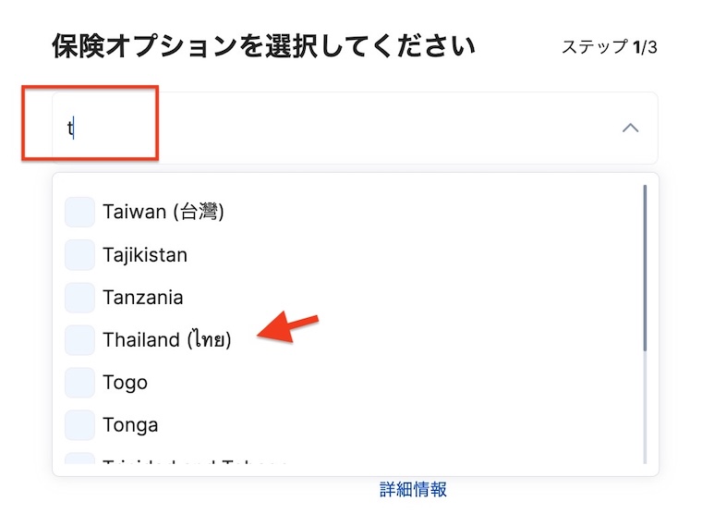Open the 詳細情報 link
The width and height of the screenshot is (702, 526).
pyautogui.click(x=413, y=489)
